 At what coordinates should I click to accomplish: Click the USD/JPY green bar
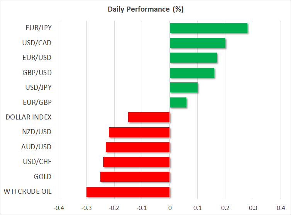(x=184, y=87)
